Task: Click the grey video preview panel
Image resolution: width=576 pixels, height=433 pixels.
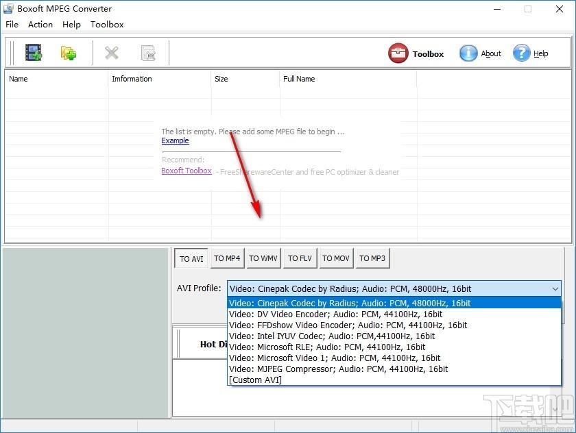Action: tap(85, 333)
